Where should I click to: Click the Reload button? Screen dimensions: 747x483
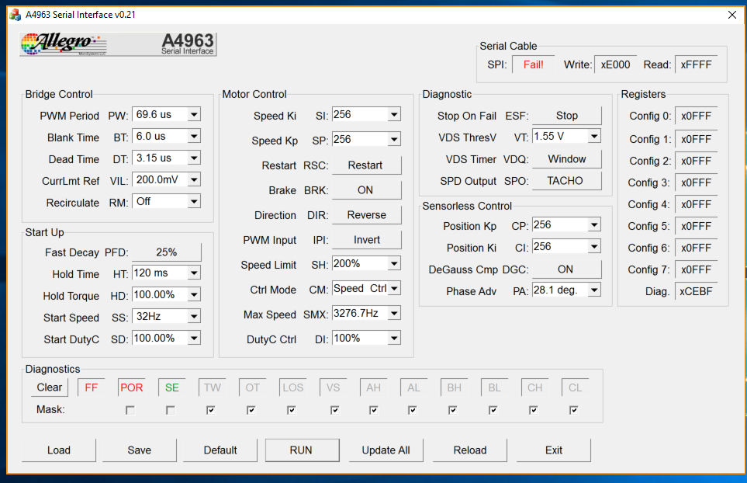tap(470, 450)
